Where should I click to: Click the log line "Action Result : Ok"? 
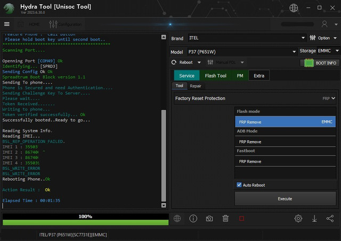[x=26, y=190]
